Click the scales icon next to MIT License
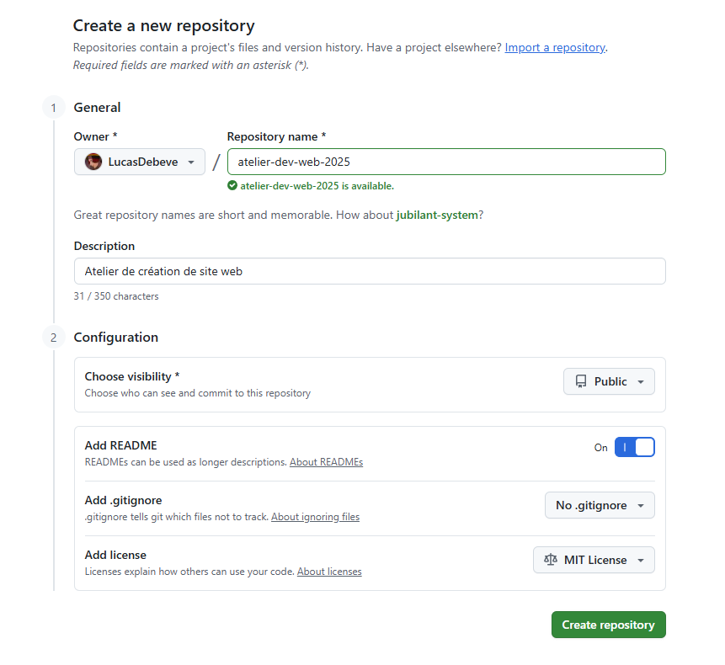Screen dimensions: 725x665 [x=552, y=560]
